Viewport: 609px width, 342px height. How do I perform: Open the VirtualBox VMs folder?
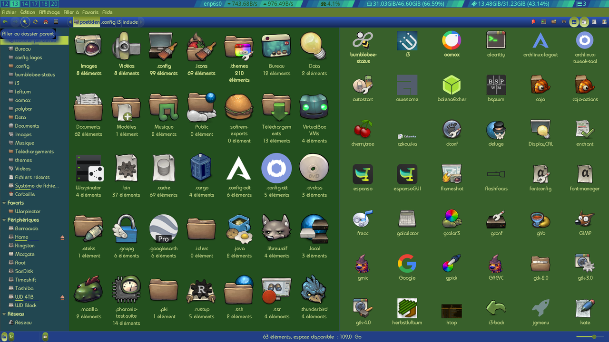coord(314,118)
